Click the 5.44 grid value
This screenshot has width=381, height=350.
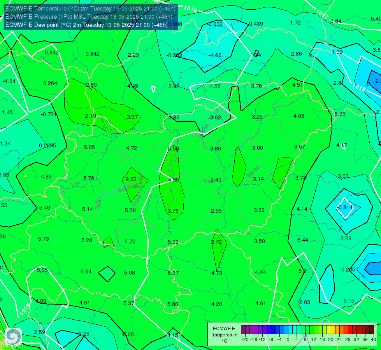[x=302, y=240]
